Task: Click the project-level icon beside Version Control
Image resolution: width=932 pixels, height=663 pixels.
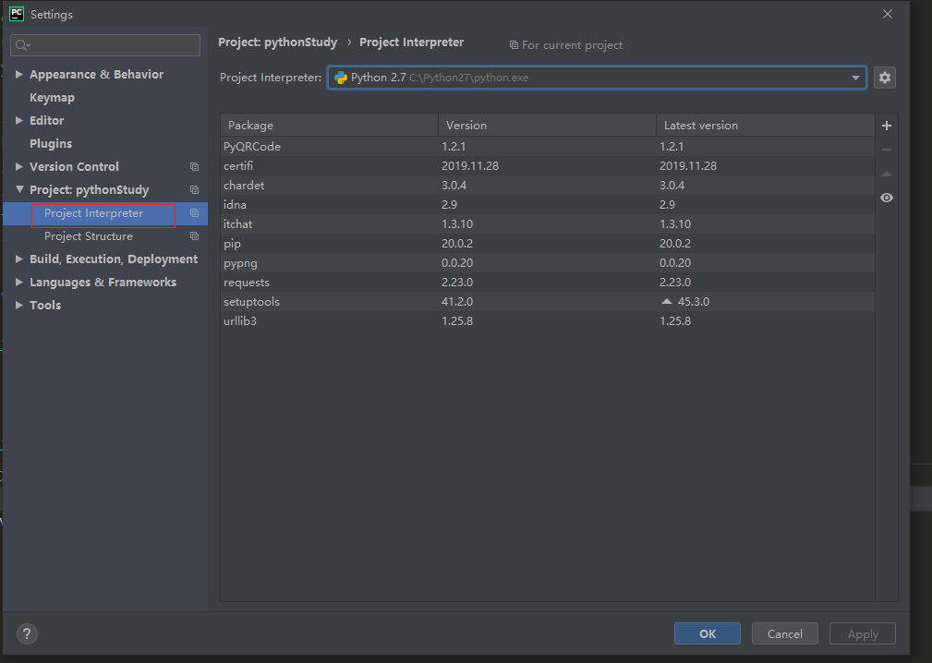Action: (x=194, y=167)
